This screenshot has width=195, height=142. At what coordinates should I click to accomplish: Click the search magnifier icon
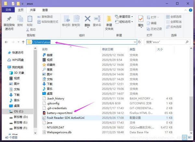tap(187, 42)
